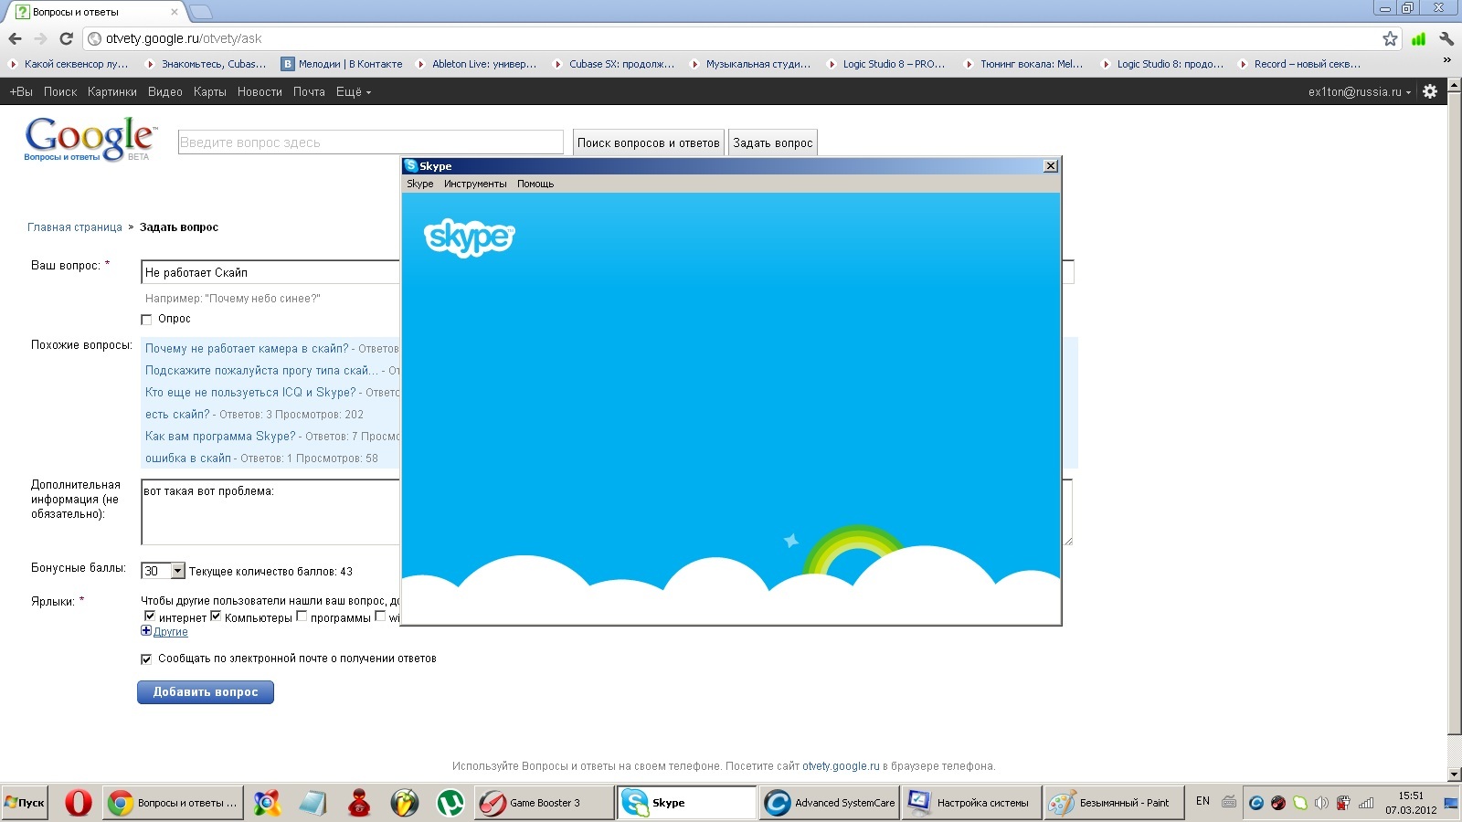Open the Мелодии | В Контакте bookmark
The height and width of the screenshot is (822, 1462).
point(342,64)
